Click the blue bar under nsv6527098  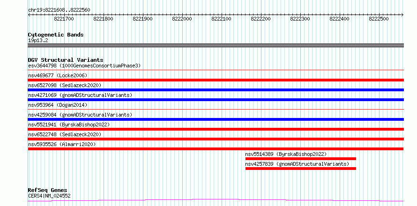tap(216, 90)
